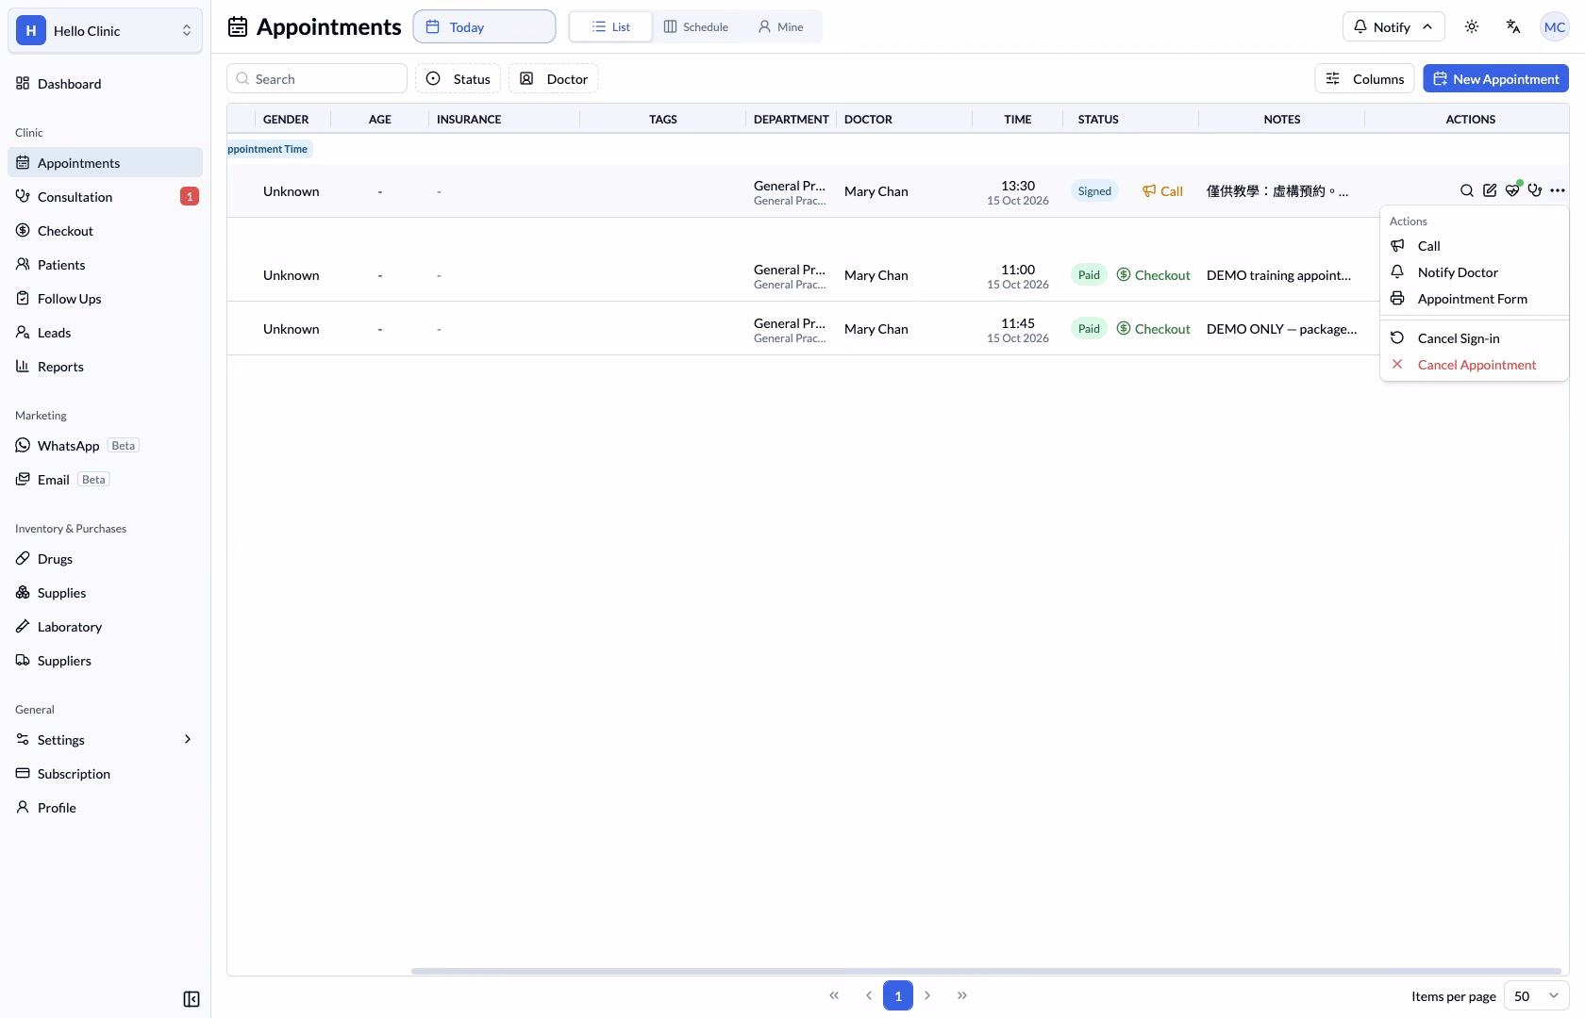This screenshot has height=1018, width=1585.
Task: Click the orange Call megaphone in the 13:30 row
Action: point(1162,191)
